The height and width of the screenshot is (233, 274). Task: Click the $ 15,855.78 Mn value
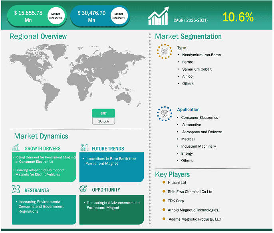(x=28, y=16)
